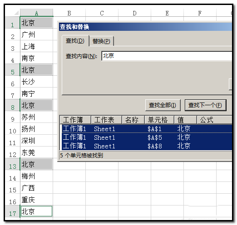Select column F header
Screen dimensions: 237x225
pos(200,13)
